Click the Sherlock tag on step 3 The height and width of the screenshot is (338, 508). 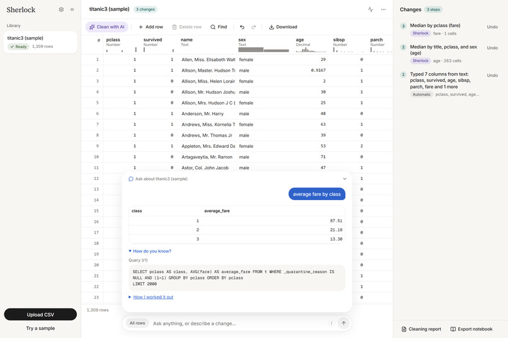click(x=420, y=33)
